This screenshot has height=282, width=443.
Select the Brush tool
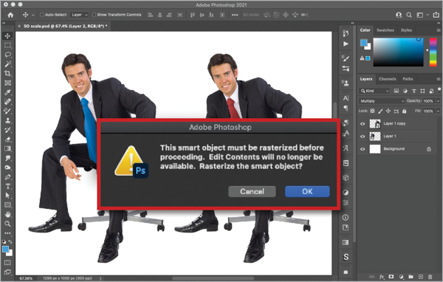(7, 111)
